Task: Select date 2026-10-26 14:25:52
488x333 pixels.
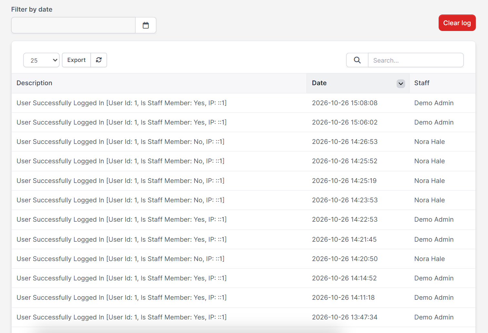Action: pyautogui.click(x=345, y=161)
